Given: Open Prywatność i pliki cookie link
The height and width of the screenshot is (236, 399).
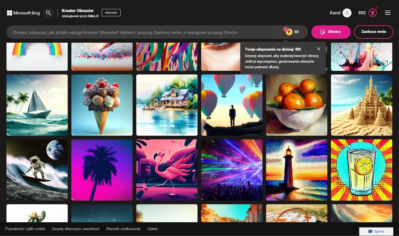Looking at the screenshot, I should pos(25,229).
